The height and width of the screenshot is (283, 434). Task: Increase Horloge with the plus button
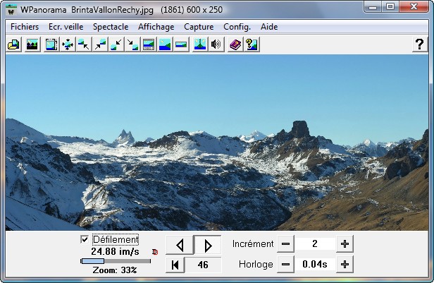(345, 265)
